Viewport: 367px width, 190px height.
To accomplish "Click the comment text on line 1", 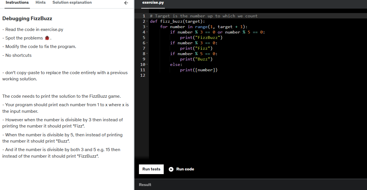I will [204, 16].
